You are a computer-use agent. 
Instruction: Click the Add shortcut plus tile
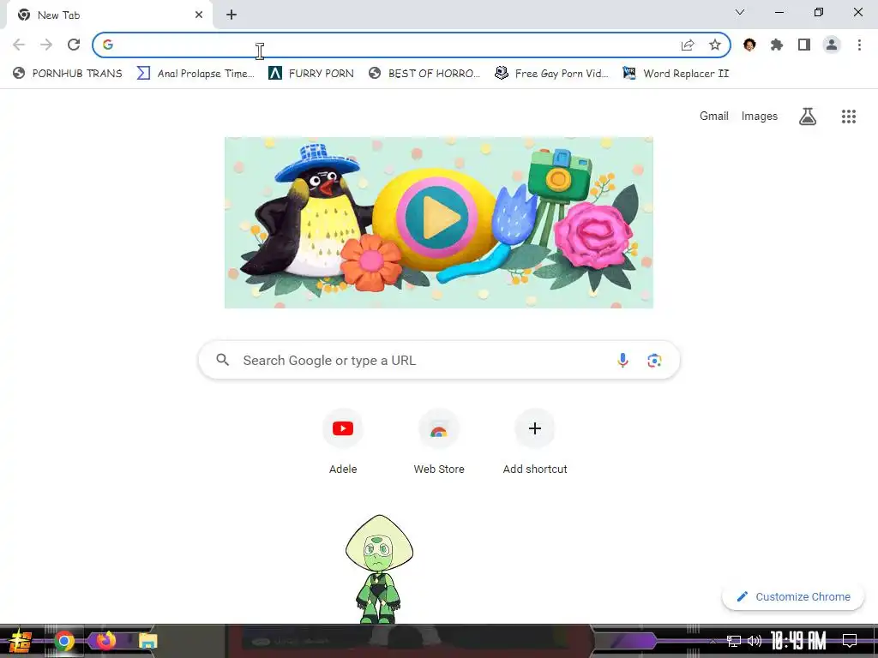pyautogui.click(x=535, y=441)
